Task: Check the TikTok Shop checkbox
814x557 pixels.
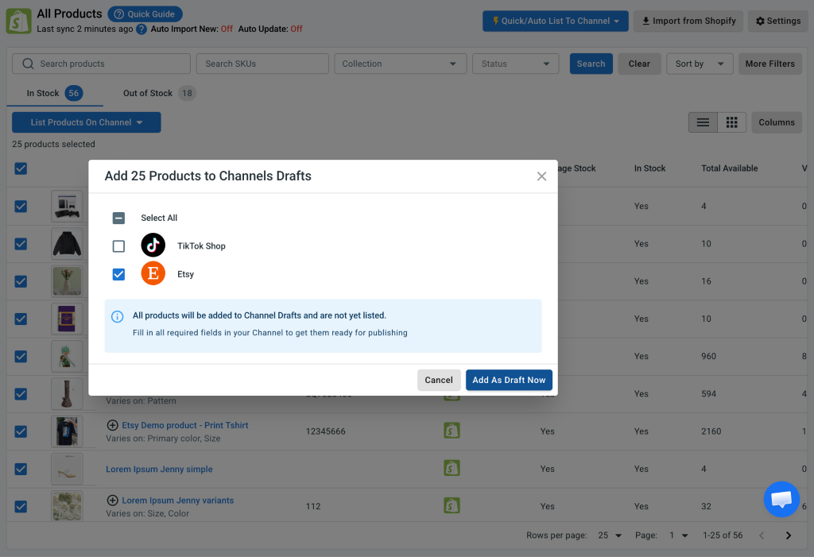Action: coord(118,246)
